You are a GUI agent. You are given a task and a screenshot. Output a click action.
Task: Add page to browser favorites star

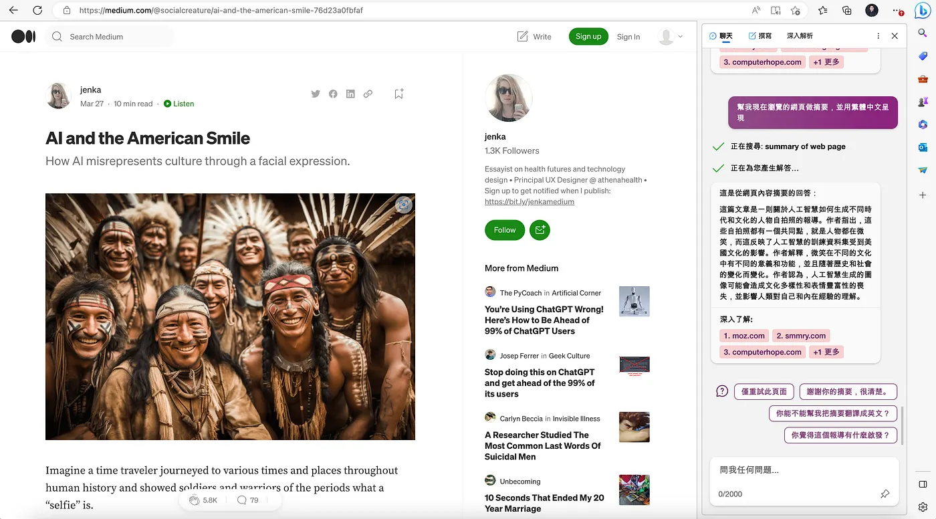point(795,11)
